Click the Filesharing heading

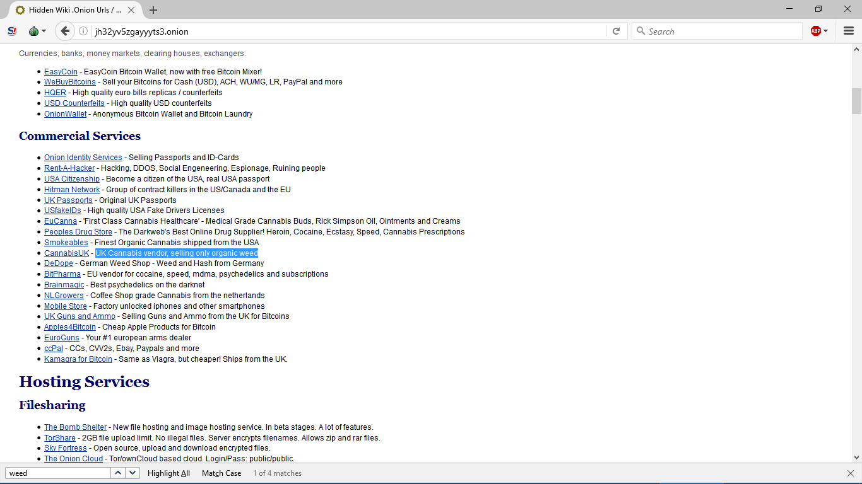[x=52, y=405]
